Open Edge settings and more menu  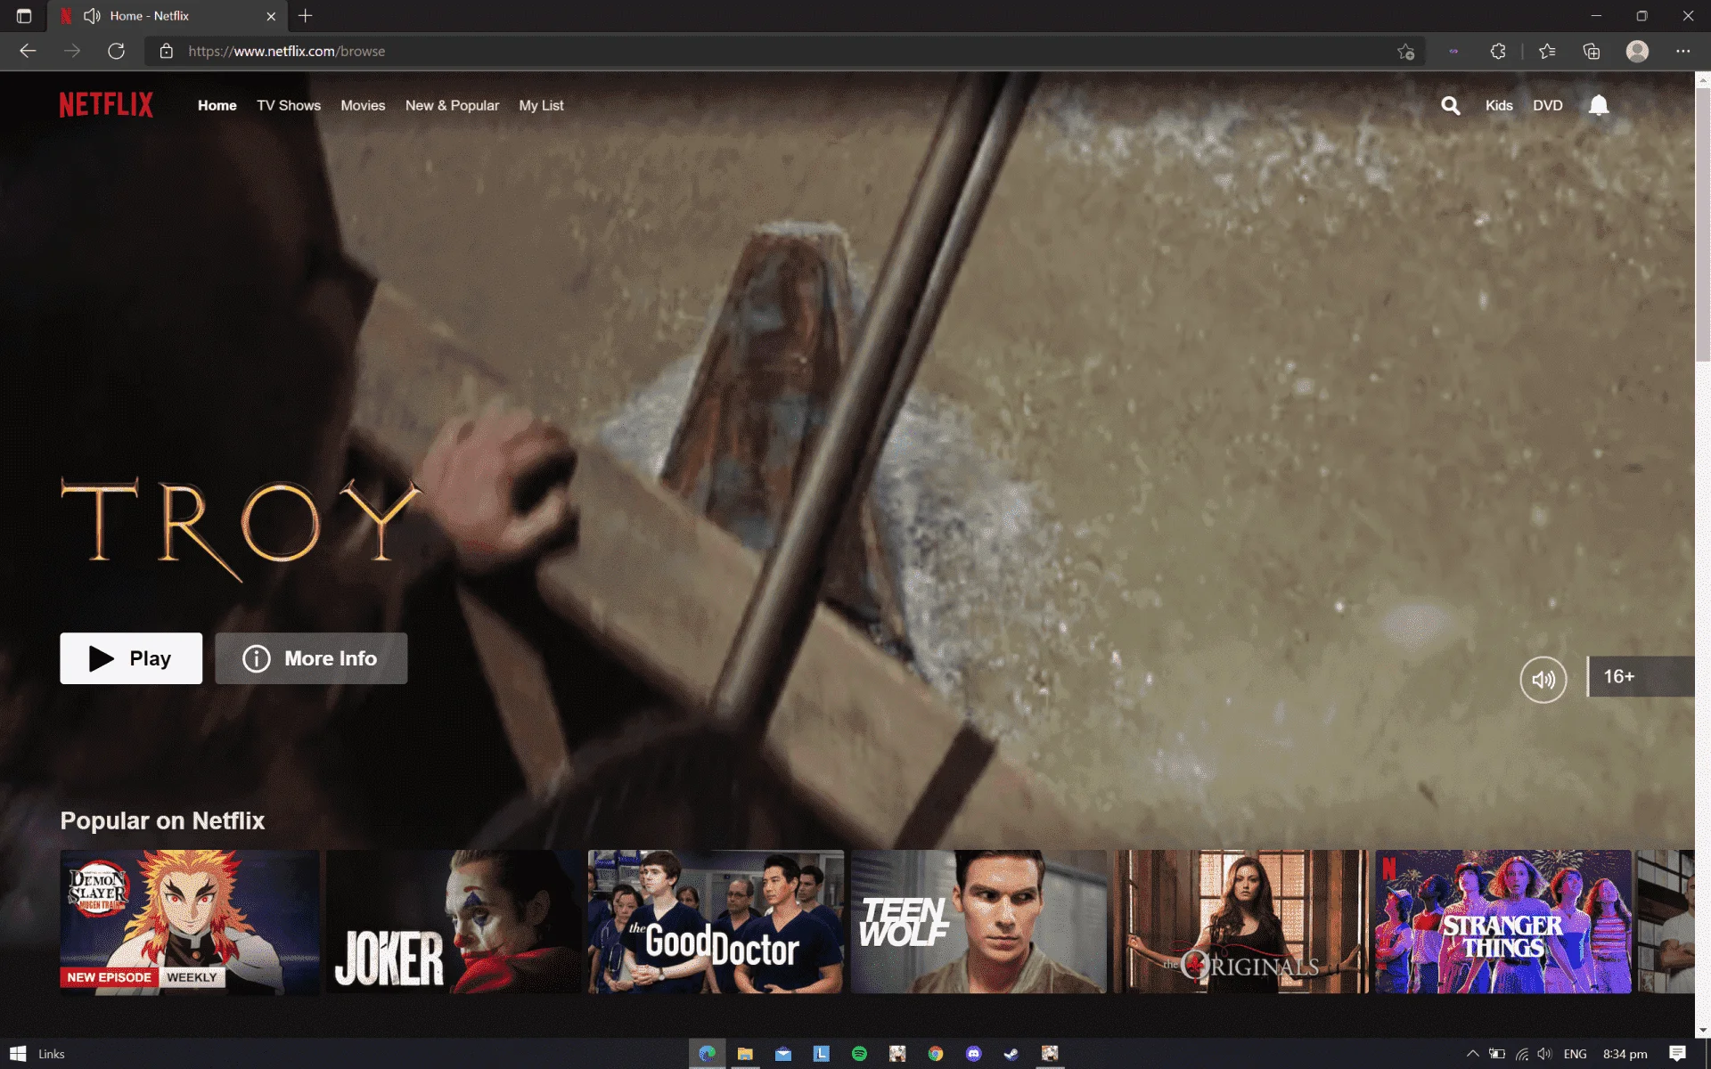tap(1682, 51)
